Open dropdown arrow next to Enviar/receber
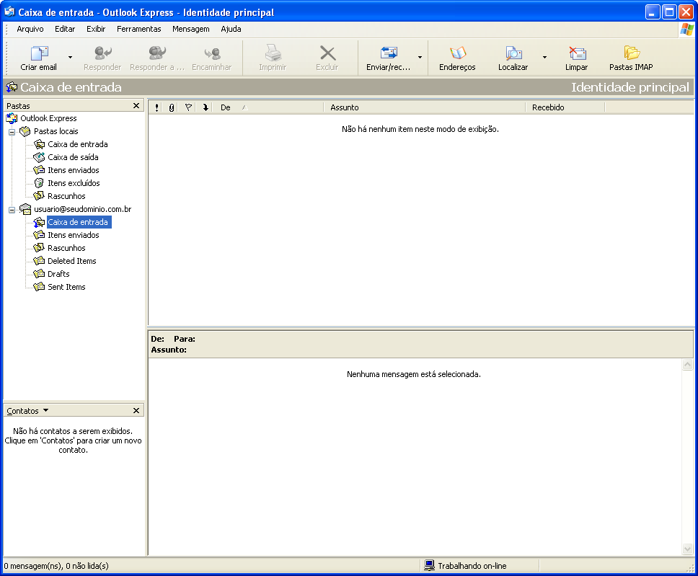This screenshot has width=698, height=576. 420,57
